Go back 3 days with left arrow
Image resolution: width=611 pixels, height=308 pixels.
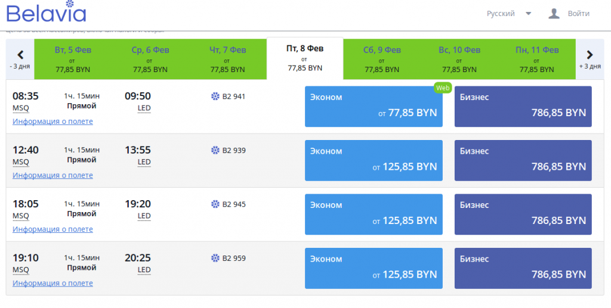pyautogui.click(x=20, y=58)
